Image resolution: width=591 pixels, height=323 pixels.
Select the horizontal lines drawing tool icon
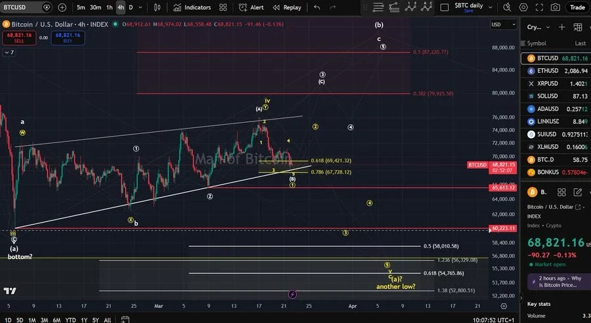click(x=378, y=7)
